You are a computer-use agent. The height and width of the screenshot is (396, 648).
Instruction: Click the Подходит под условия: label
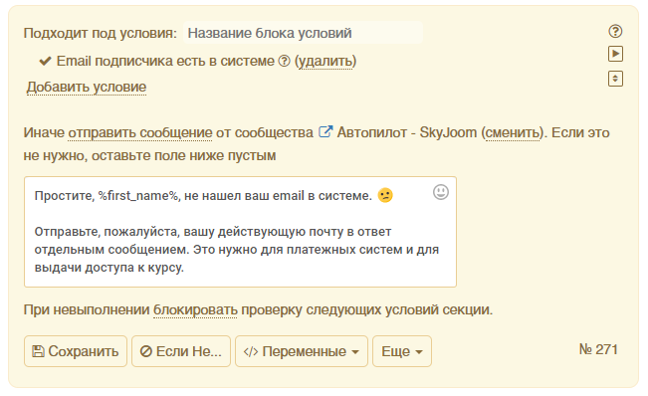(x=101, y=33)
